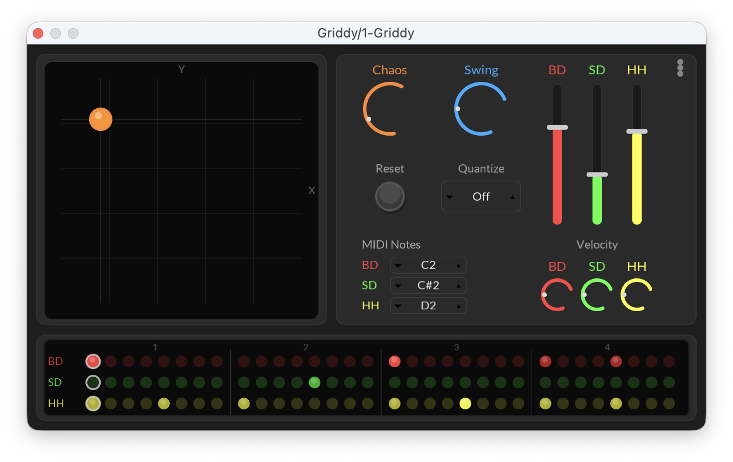Adjust the blue Swing knob

480,109
